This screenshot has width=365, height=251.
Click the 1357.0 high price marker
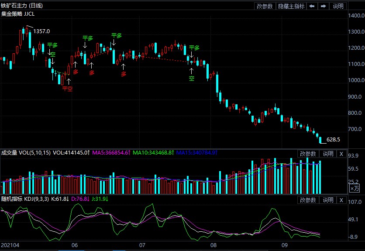(41, 31)
